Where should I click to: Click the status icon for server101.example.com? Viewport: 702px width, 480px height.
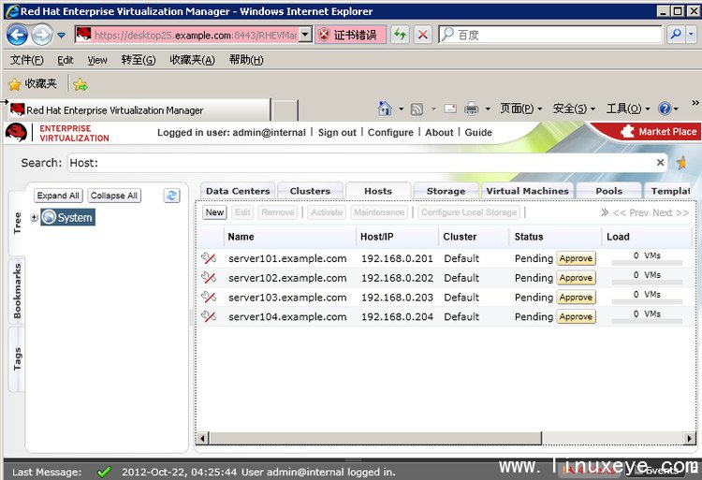(x=209, y=258)
